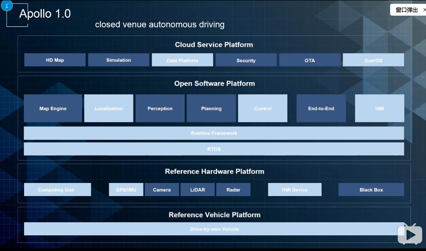Close the 窗口弹出 pop-out label

coord(424,10)
